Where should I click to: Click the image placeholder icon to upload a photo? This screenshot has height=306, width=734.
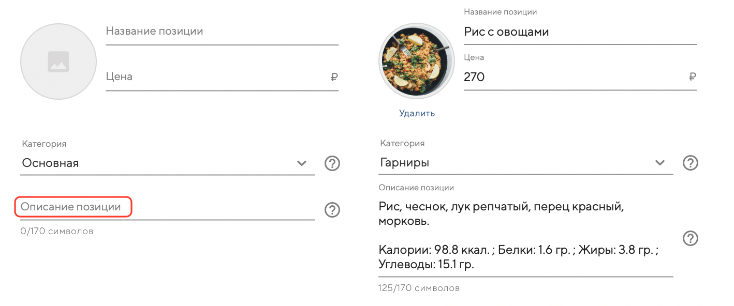tap(58, 62)
